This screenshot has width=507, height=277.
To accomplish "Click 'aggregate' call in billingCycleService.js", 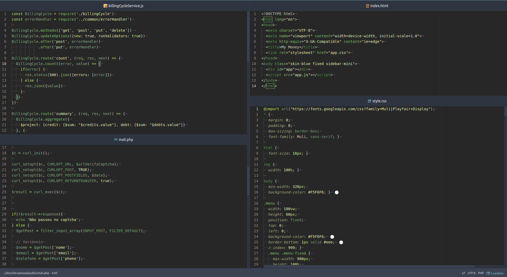I will pyautogui.click(x=55, y=119).
